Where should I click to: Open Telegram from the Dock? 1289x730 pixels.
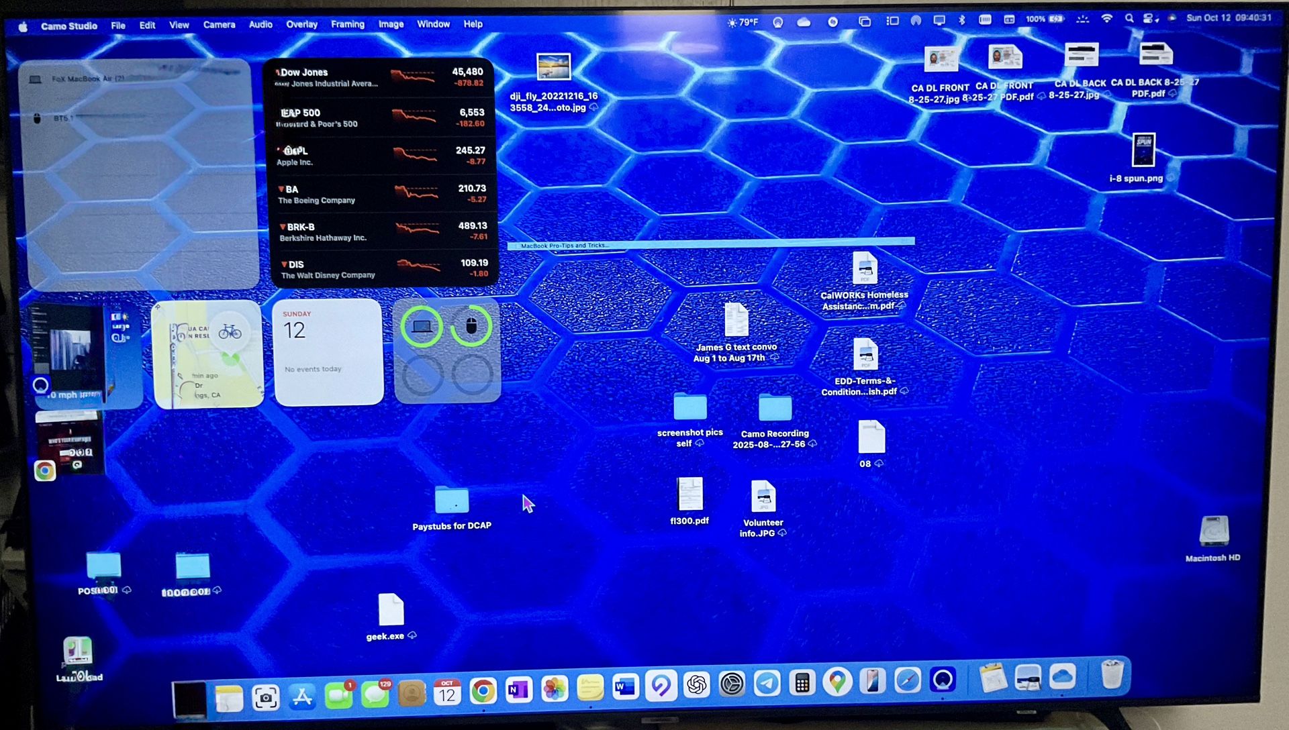pyautogui.click(x=767, y=684)
